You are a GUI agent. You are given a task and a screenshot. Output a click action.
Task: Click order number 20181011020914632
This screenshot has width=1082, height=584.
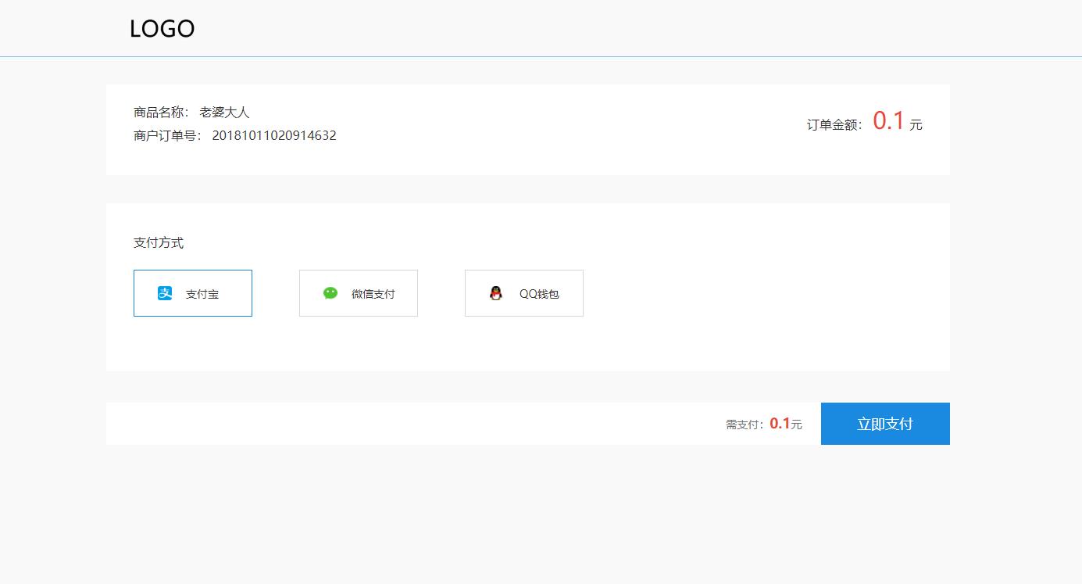(x=273, y=136)
